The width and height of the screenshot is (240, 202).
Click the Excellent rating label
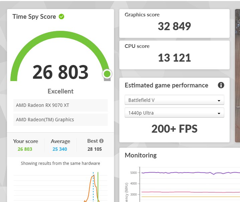61,91
